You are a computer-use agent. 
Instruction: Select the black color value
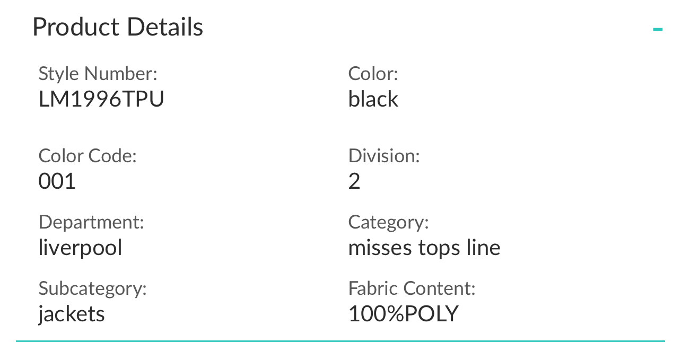click(x=373, y=100)
